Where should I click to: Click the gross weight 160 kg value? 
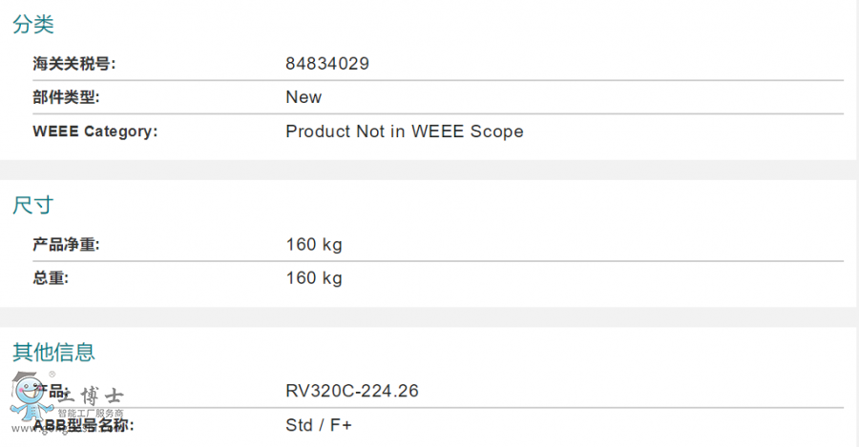click(x=314, y=278)
